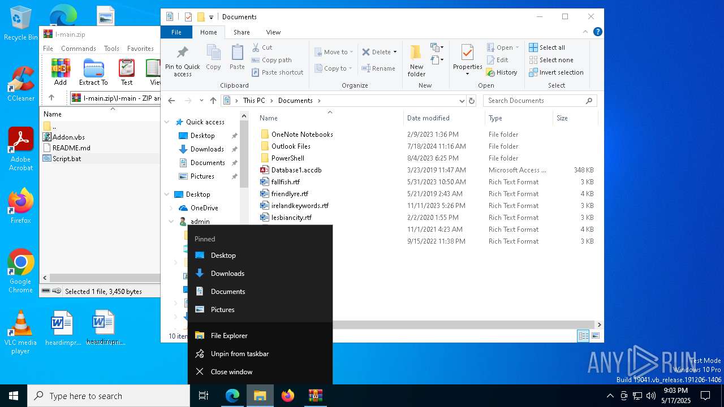This screenshot has height=407, width=724.
Task: Select OneDrive in navigation pane
Action: [x=204, y=208]
